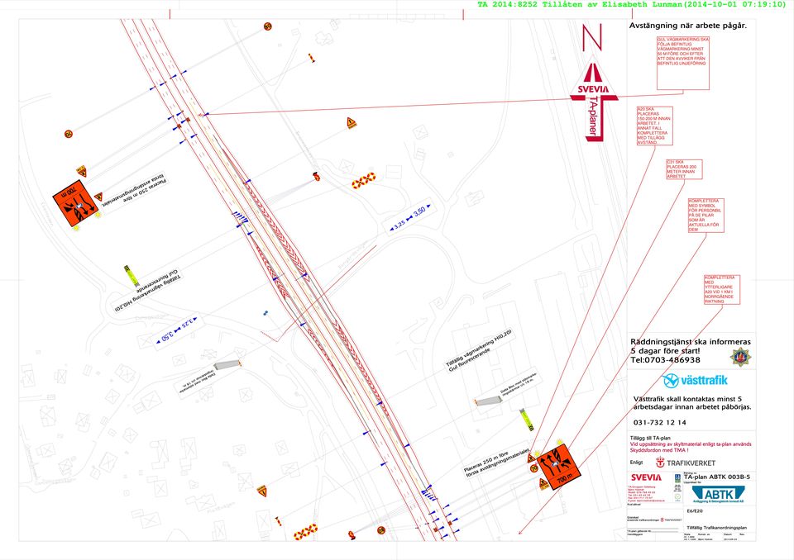Click yield triangle sign in lower-left map area
Screen dimensions: 794x560
[262, 490]
